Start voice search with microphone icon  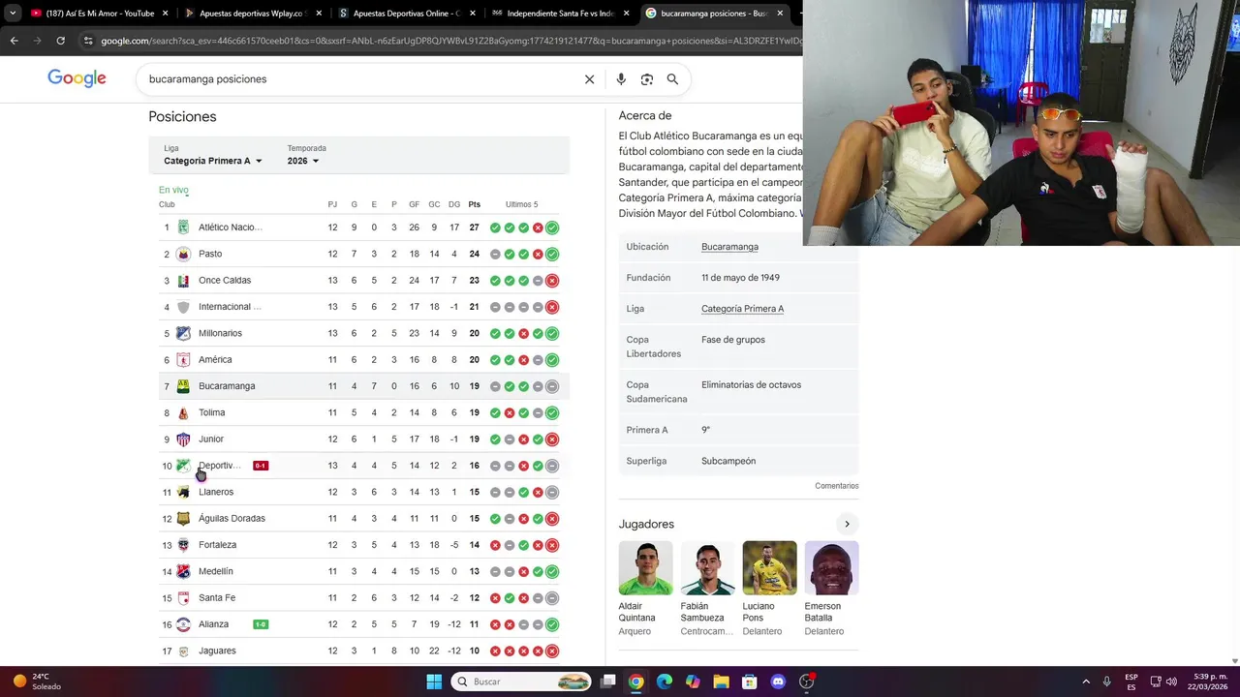pyautogui.click(x=621, y=79)
